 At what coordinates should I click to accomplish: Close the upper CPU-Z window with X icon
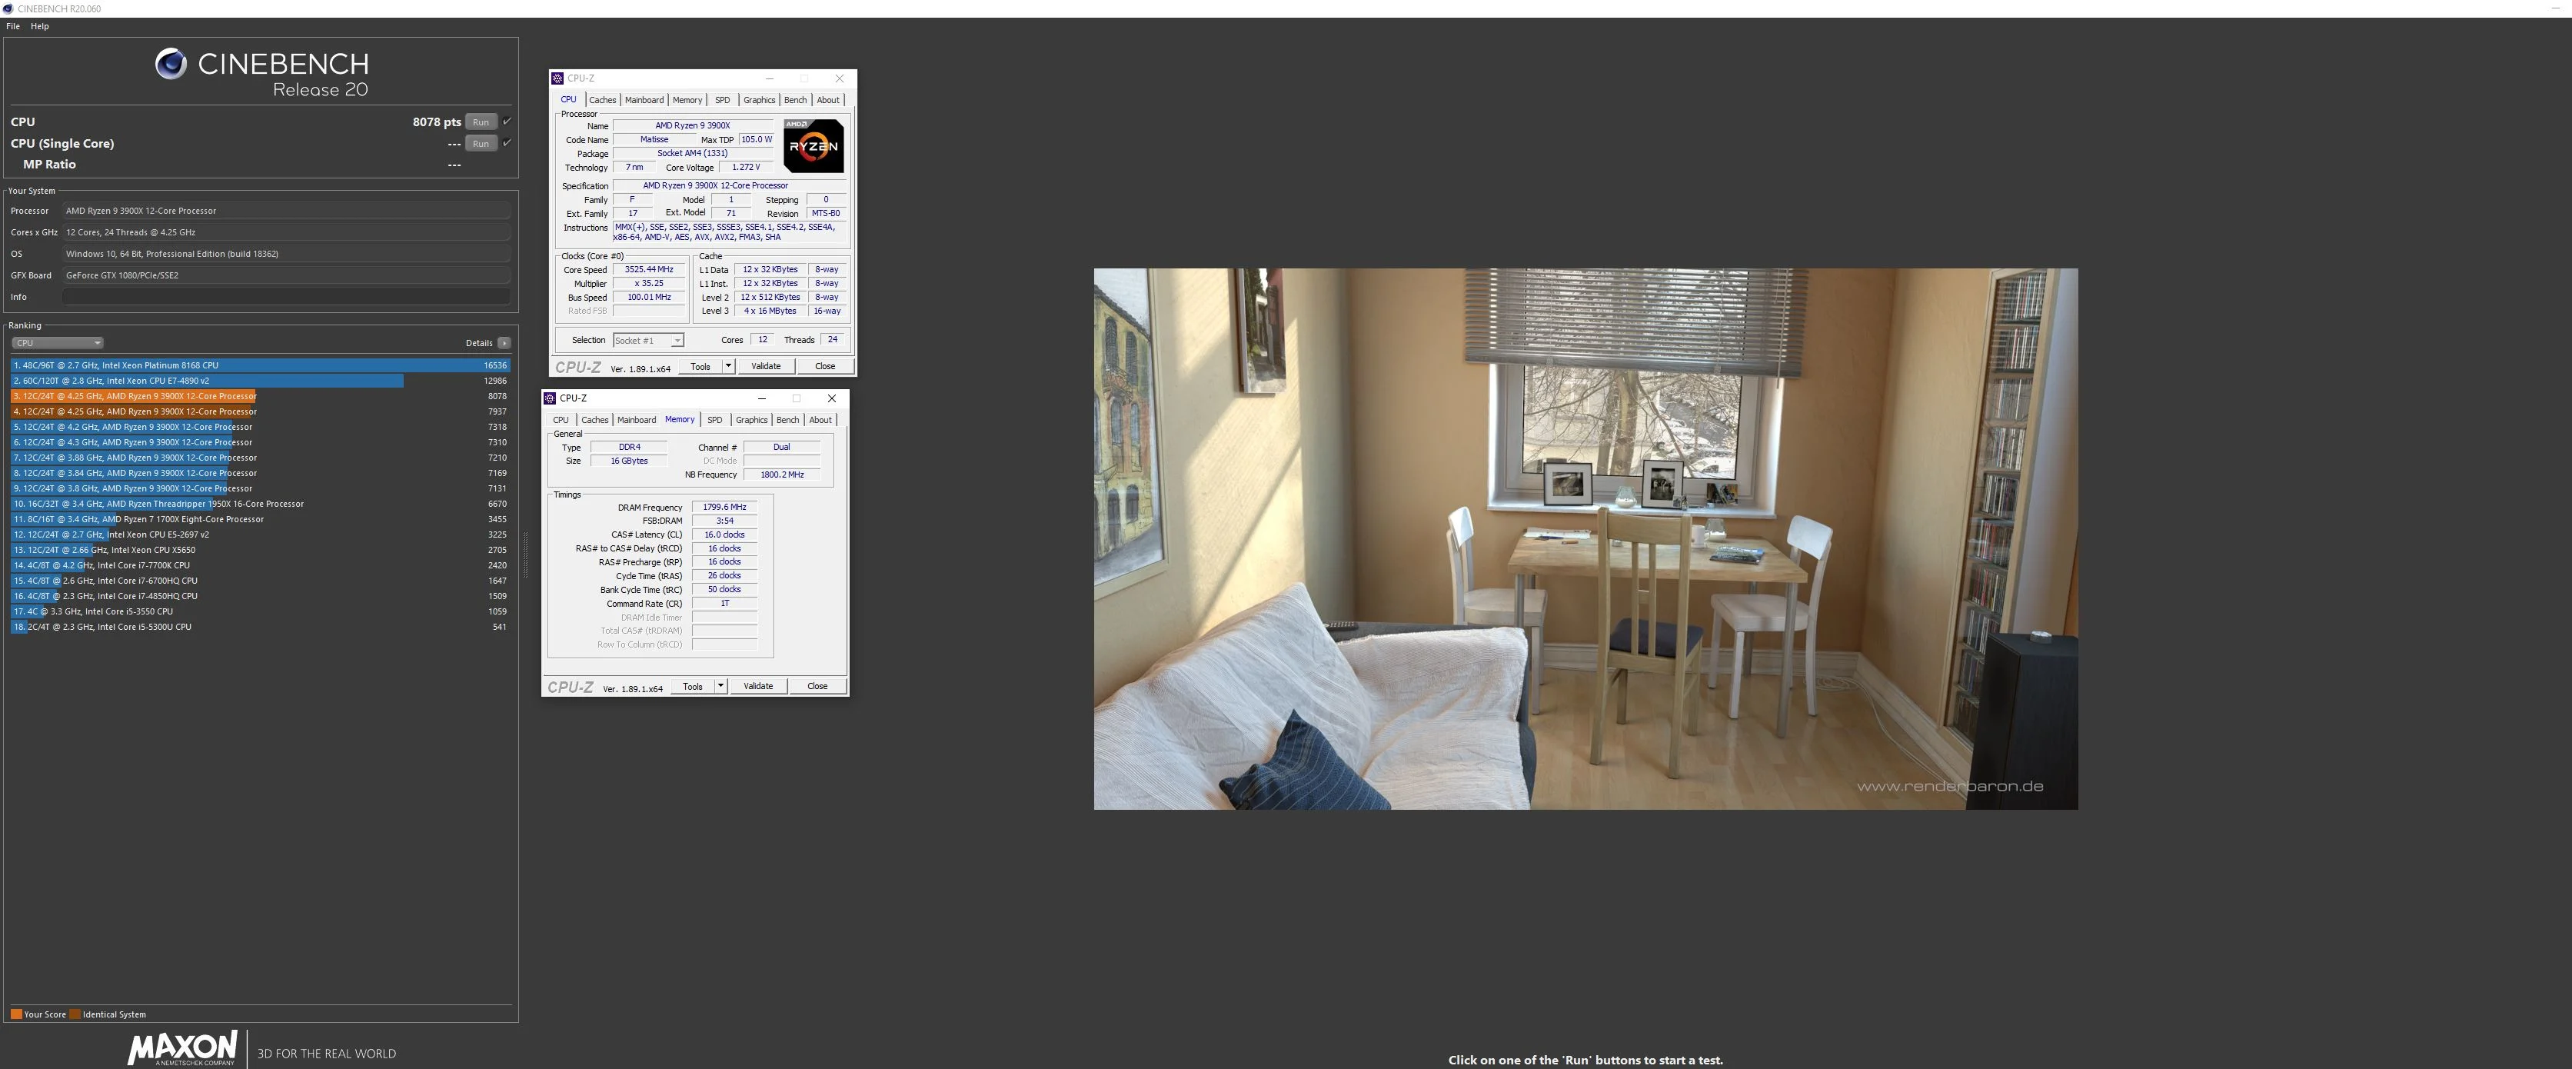coord(840,78)
